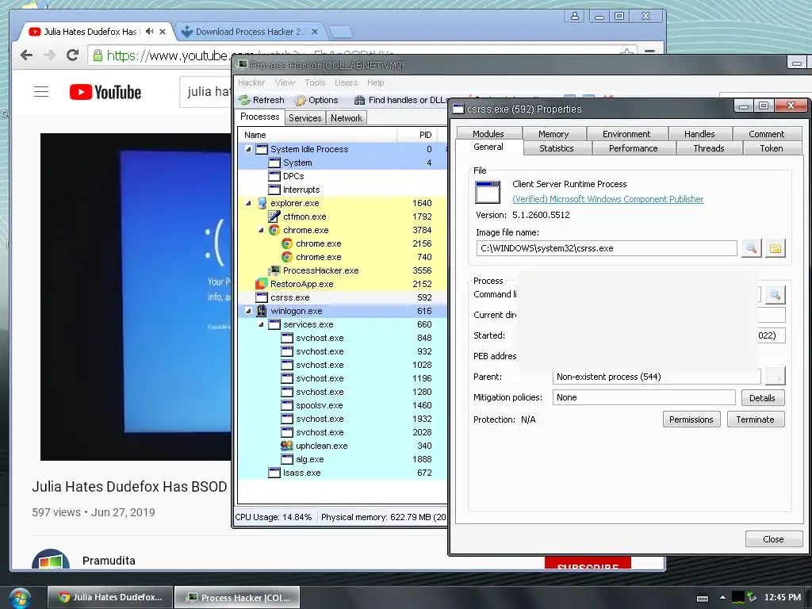Click tab audio speaker icon on YouTube tab

pyautogui.click(x=150, y=32)
